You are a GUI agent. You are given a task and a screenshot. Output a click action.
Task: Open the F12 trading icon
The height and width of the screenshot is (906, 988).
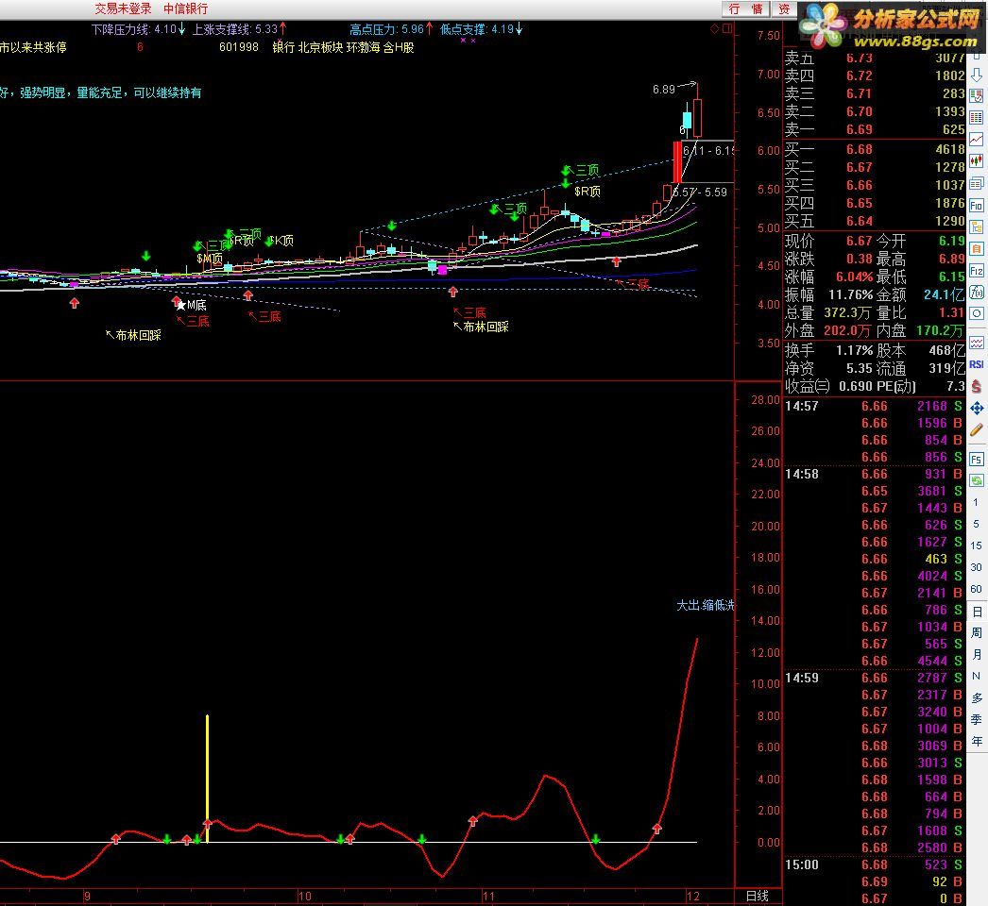coord(976,271)
